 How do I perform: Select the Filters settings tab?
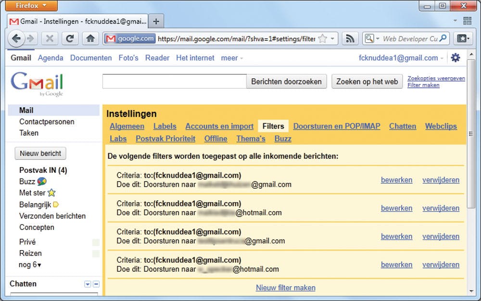pyautogui.click(x=273, y=126)
